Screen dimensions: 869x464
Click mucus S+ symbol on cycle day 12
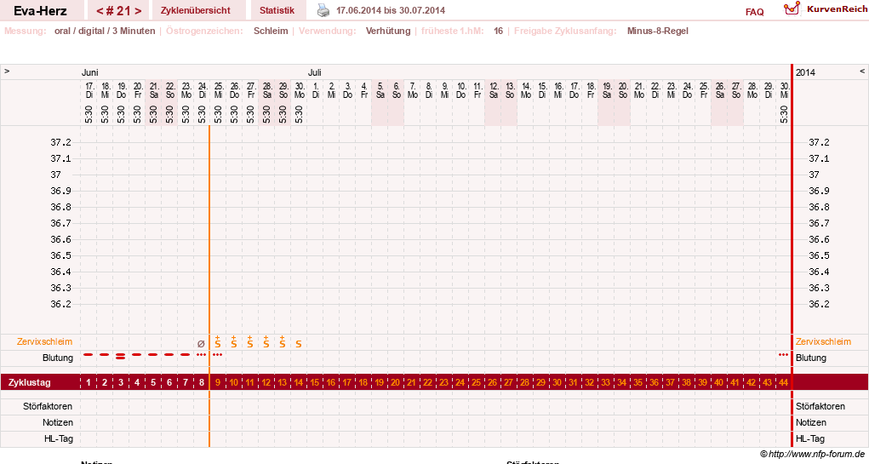266,341
